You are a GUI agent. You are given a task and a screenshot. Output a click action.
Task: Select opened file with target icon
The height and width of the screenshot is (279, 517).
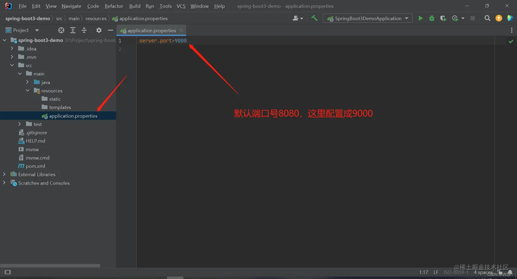[x=61, y=30]
